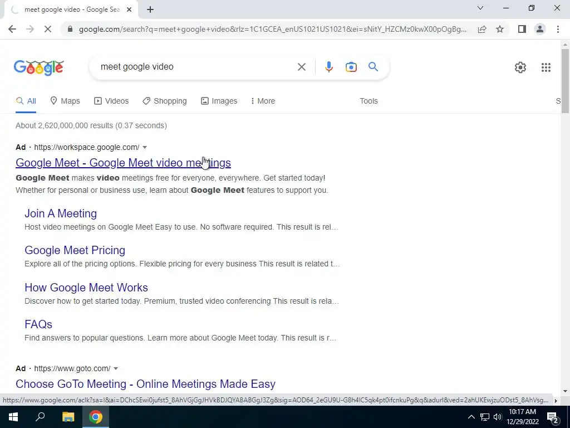Click the browser forward arrow
Screen dimensions: 570x428
pyautogui.click(x=30, y=29)
